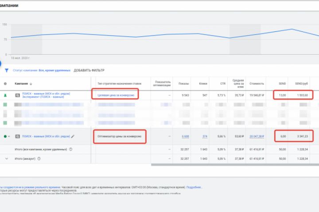Sort by the Стоимость column header

[x=257, y=83]
